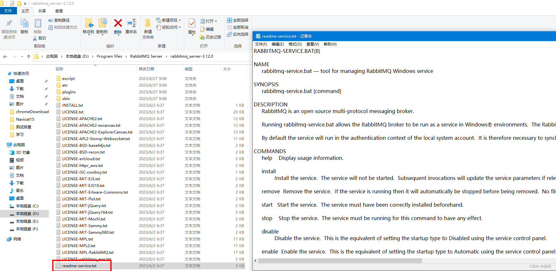
Task: Click Copy path (复制路径)
Action: pyautogui.click(x=59, y=20)
